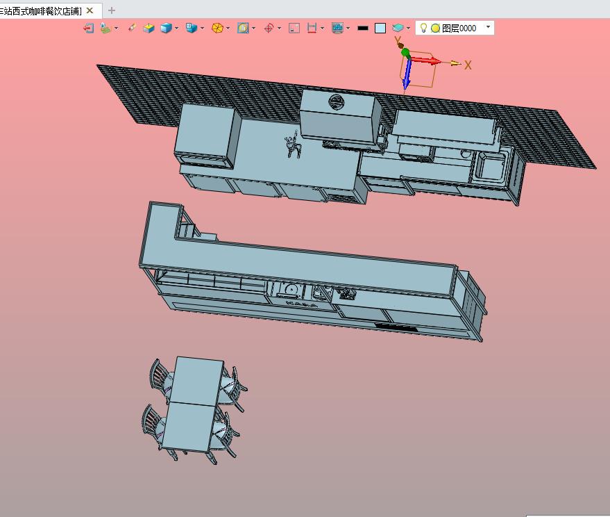
Task: Open the monitor display dropdown arrow
Action: point(348,28)
